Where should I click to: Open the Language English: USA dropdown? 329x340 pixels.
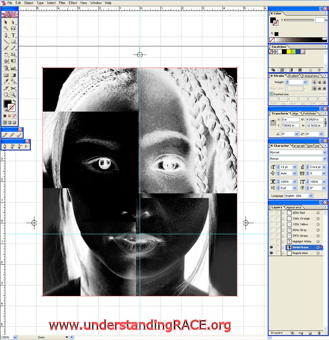[x=310, y=196]
